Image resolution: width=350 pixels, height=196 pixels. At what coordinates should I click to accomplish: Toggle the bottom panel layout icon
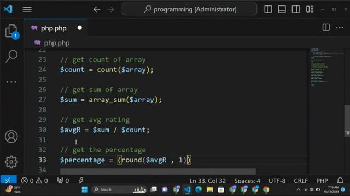coord(282,9)
